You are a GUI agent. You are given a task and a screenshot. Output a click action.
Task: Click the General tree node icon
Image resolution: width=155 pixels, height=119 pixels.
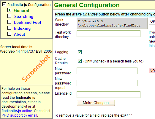coord(9,10)
